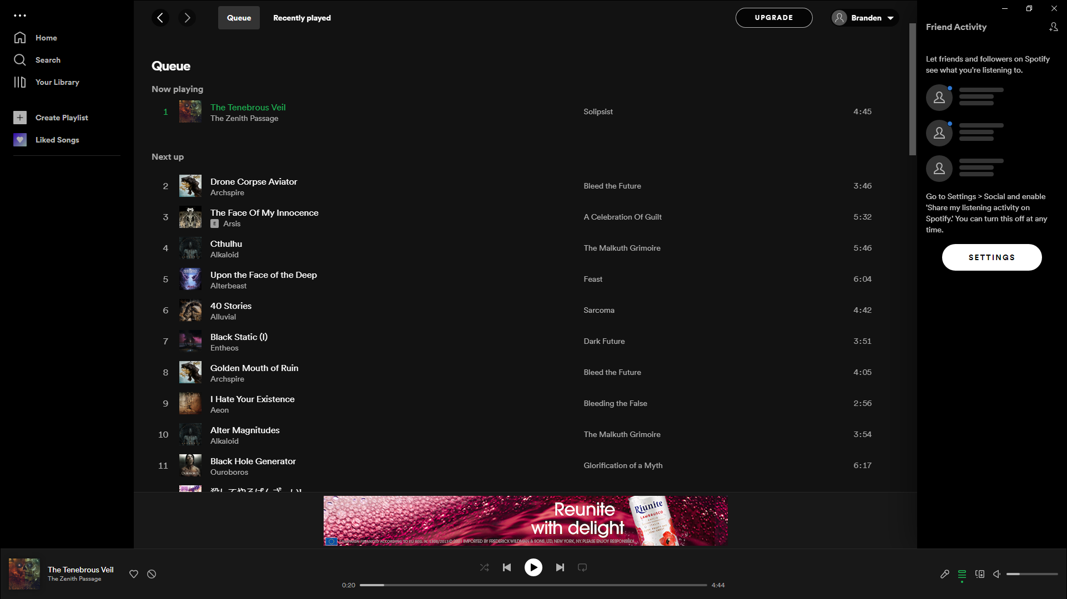Open the Solipsist album link

click(598, 111)
